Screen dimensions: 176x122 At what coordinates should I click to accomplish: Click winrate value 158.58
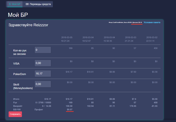(x=69, y=106)
